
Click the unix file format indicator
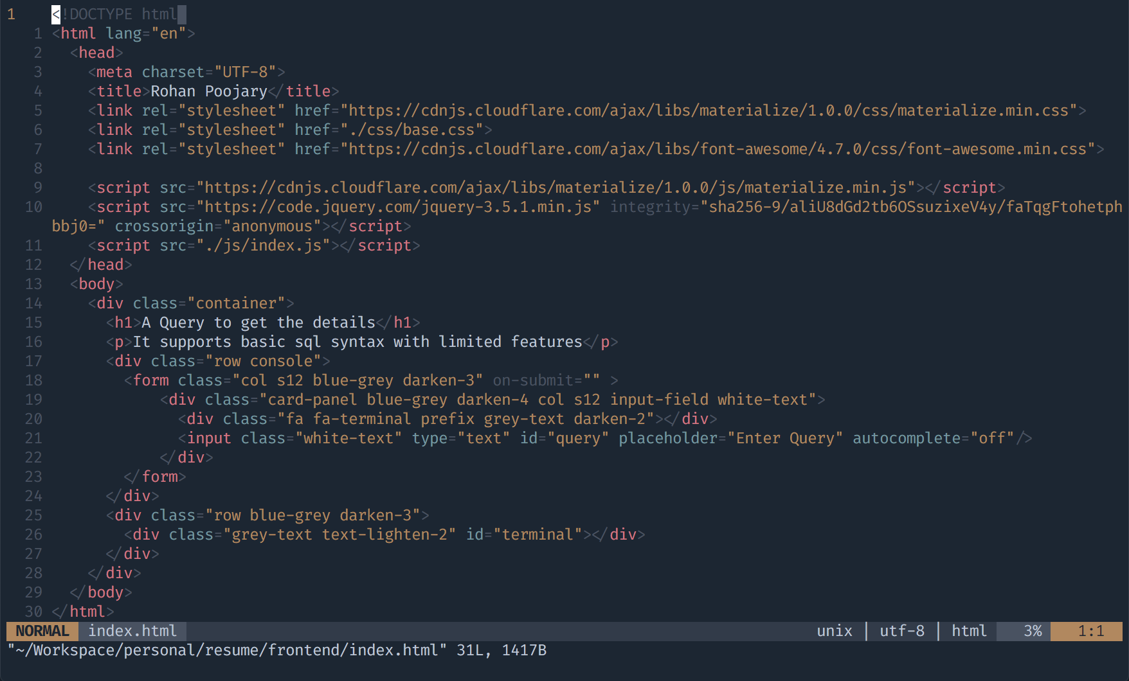pos(835,631)
